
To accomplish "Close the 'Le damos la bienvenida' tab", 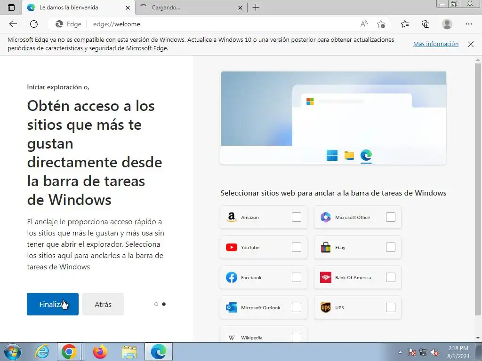I will [x=128, y=8].
